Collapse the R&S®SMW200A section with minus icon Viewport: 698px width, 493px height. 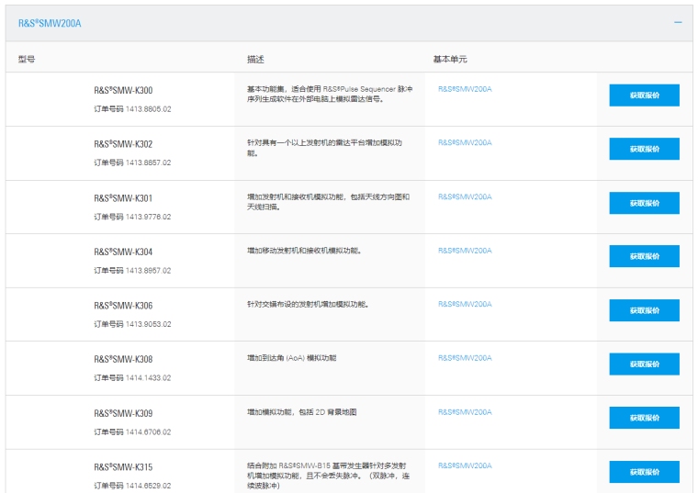(x=678, y=22)
